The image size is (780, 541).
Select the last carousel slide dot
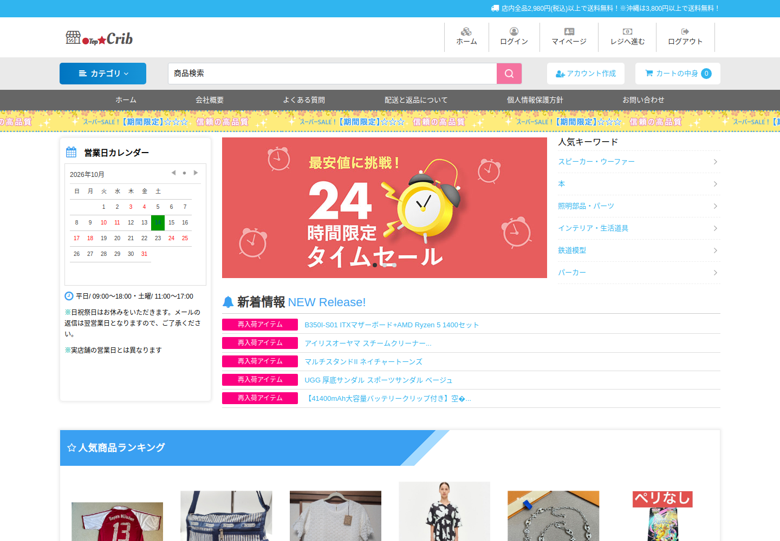[x=394, y=265]
